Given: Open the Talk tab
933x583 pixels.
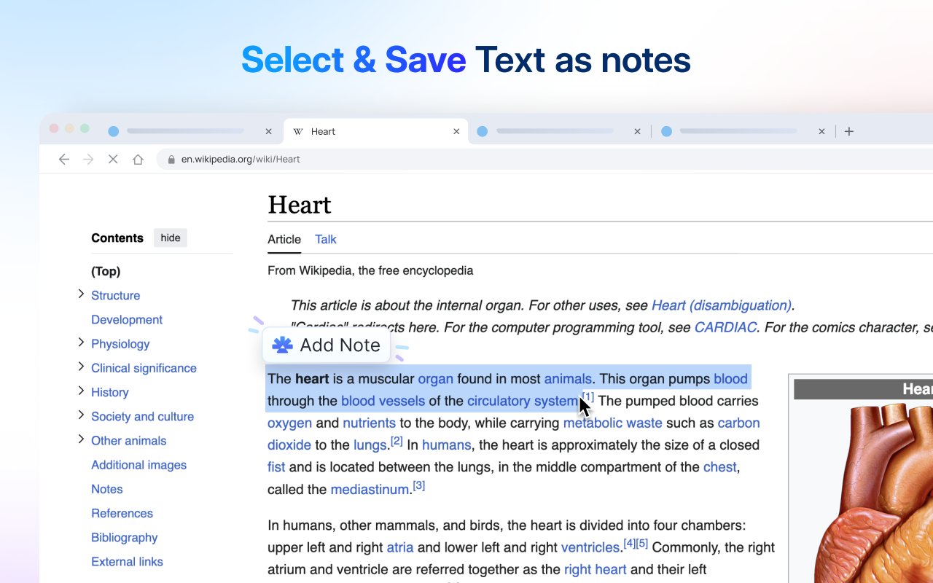Looking at the screenshot, I should (326, 239).
